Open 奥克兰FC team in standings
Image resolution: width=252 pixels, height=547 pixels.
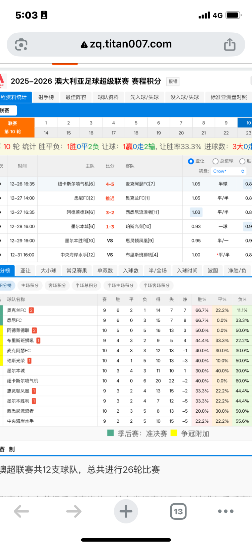pos(16,310)
